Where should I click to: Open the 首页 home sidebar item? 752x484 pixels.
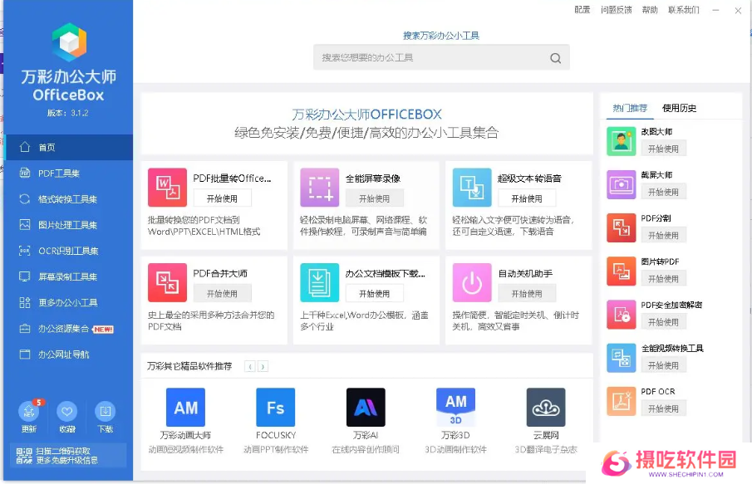coord(69,147)
